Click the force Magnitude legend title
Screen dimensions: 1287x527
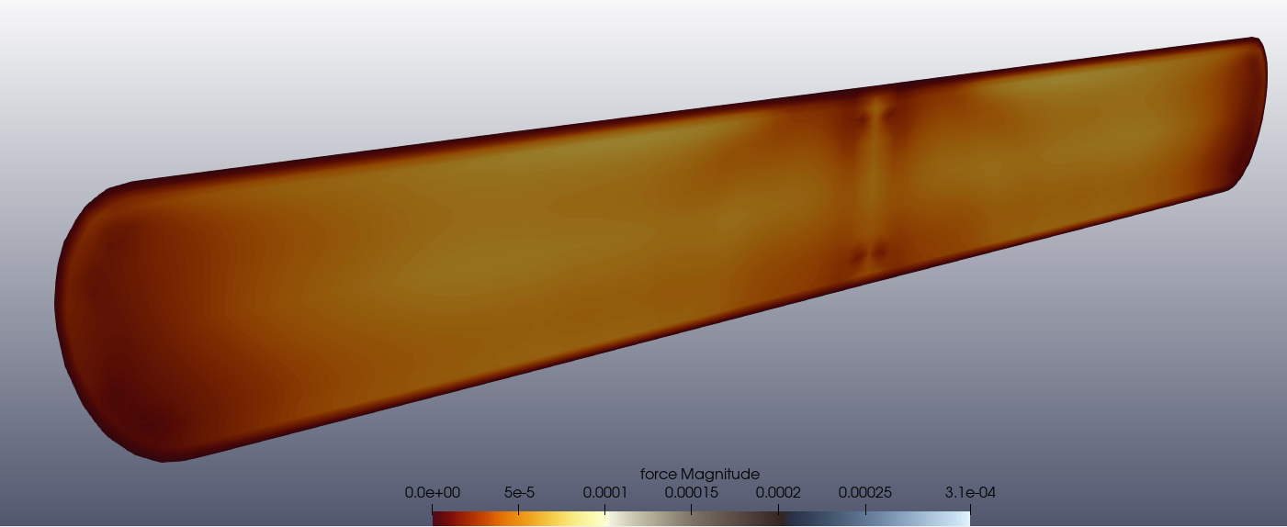coord(700,475)
